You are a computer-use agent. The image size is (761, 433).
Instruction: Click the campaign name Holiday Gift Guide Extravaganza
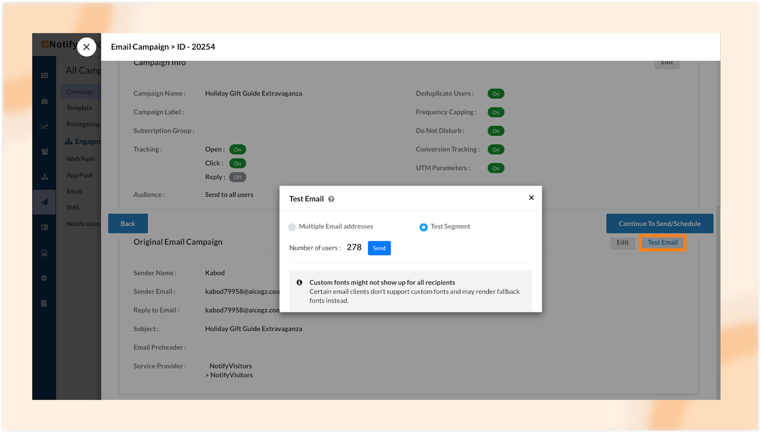(x=254, y=94)
